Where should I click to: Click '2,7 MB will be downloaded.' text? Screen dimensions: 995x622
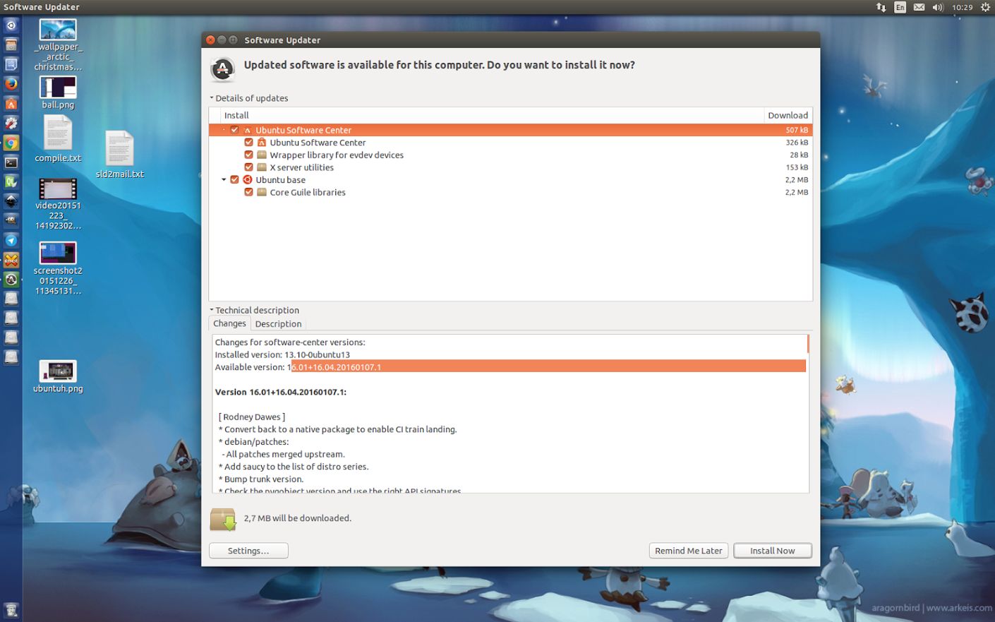click(x=297, y=518)
